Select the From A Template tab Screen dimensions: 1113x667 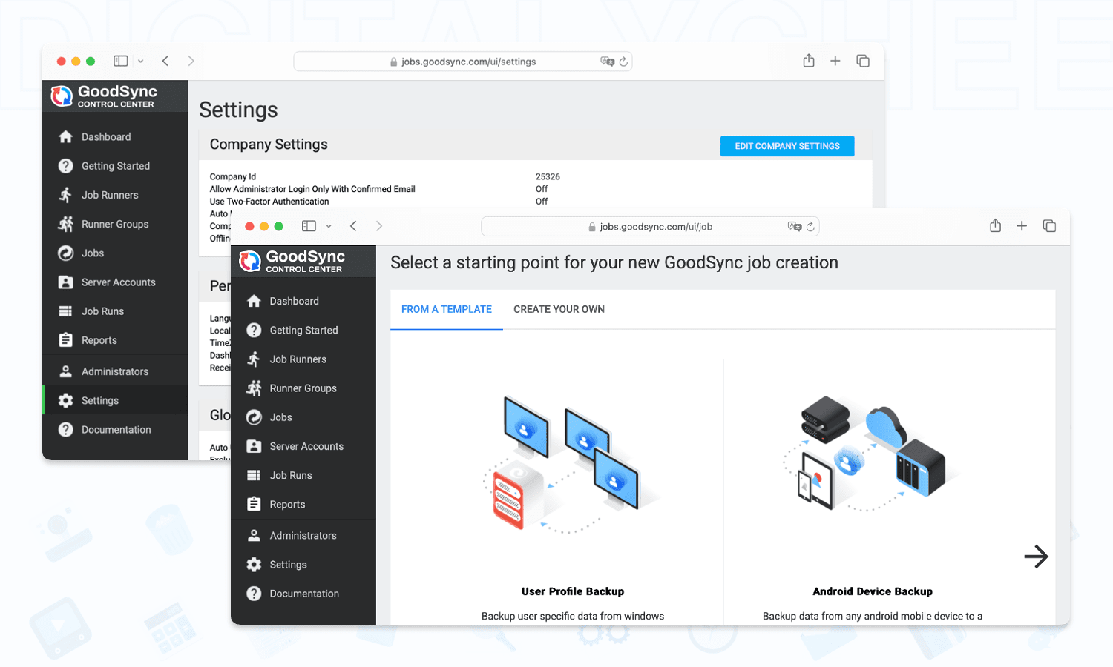click(447, 309)
